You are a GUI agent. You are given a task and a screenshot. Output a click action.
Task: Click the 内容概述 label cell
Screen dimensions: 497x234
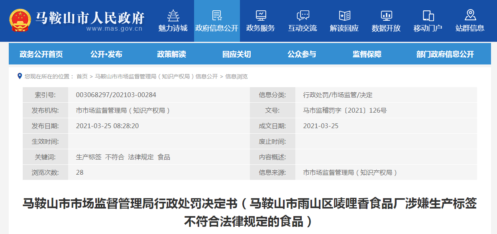click(273, 157)
